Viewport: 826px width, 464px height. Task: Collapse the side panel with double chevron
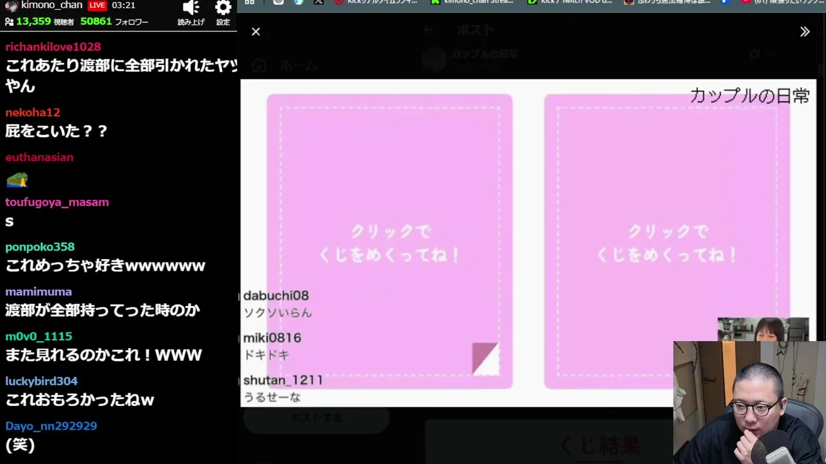coord(805,32)
